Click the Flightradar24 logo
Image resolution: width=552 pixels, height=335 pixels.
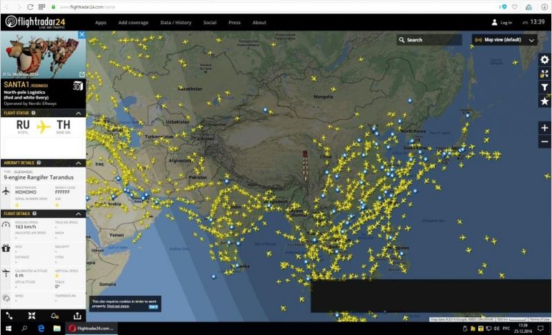(35, 22)
